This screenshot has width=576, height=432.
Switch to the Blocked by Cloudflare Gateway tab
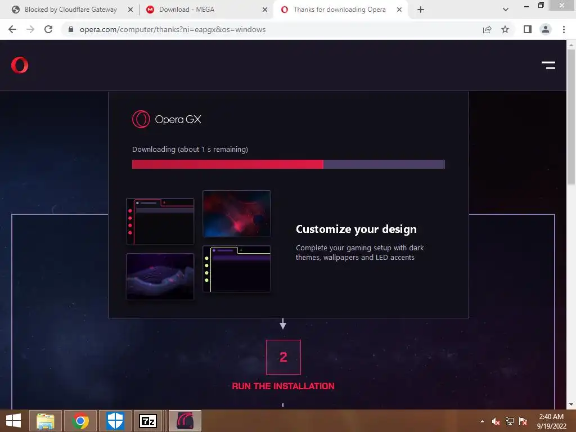70,10
